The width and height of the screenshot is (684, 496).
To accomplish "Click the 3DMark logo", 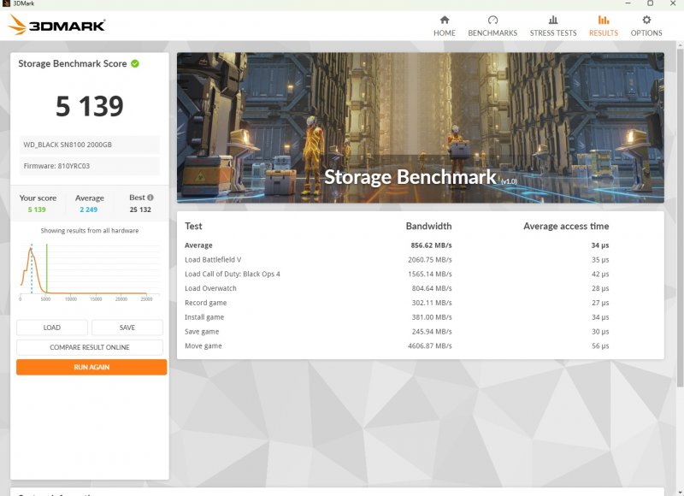I will click(55, 26).
